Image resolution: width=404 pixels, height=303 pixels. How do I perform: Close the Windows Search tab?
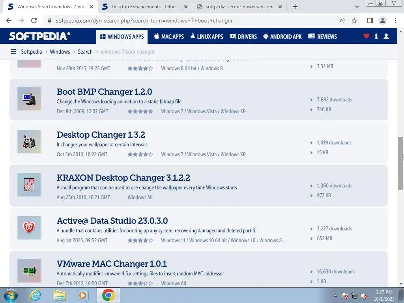tap(92, 7)
